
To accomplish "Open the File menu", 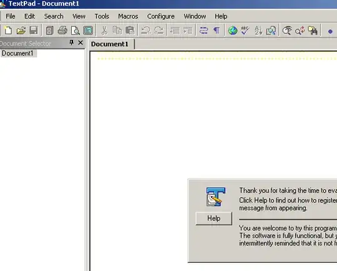I will [x=11, y=16].
